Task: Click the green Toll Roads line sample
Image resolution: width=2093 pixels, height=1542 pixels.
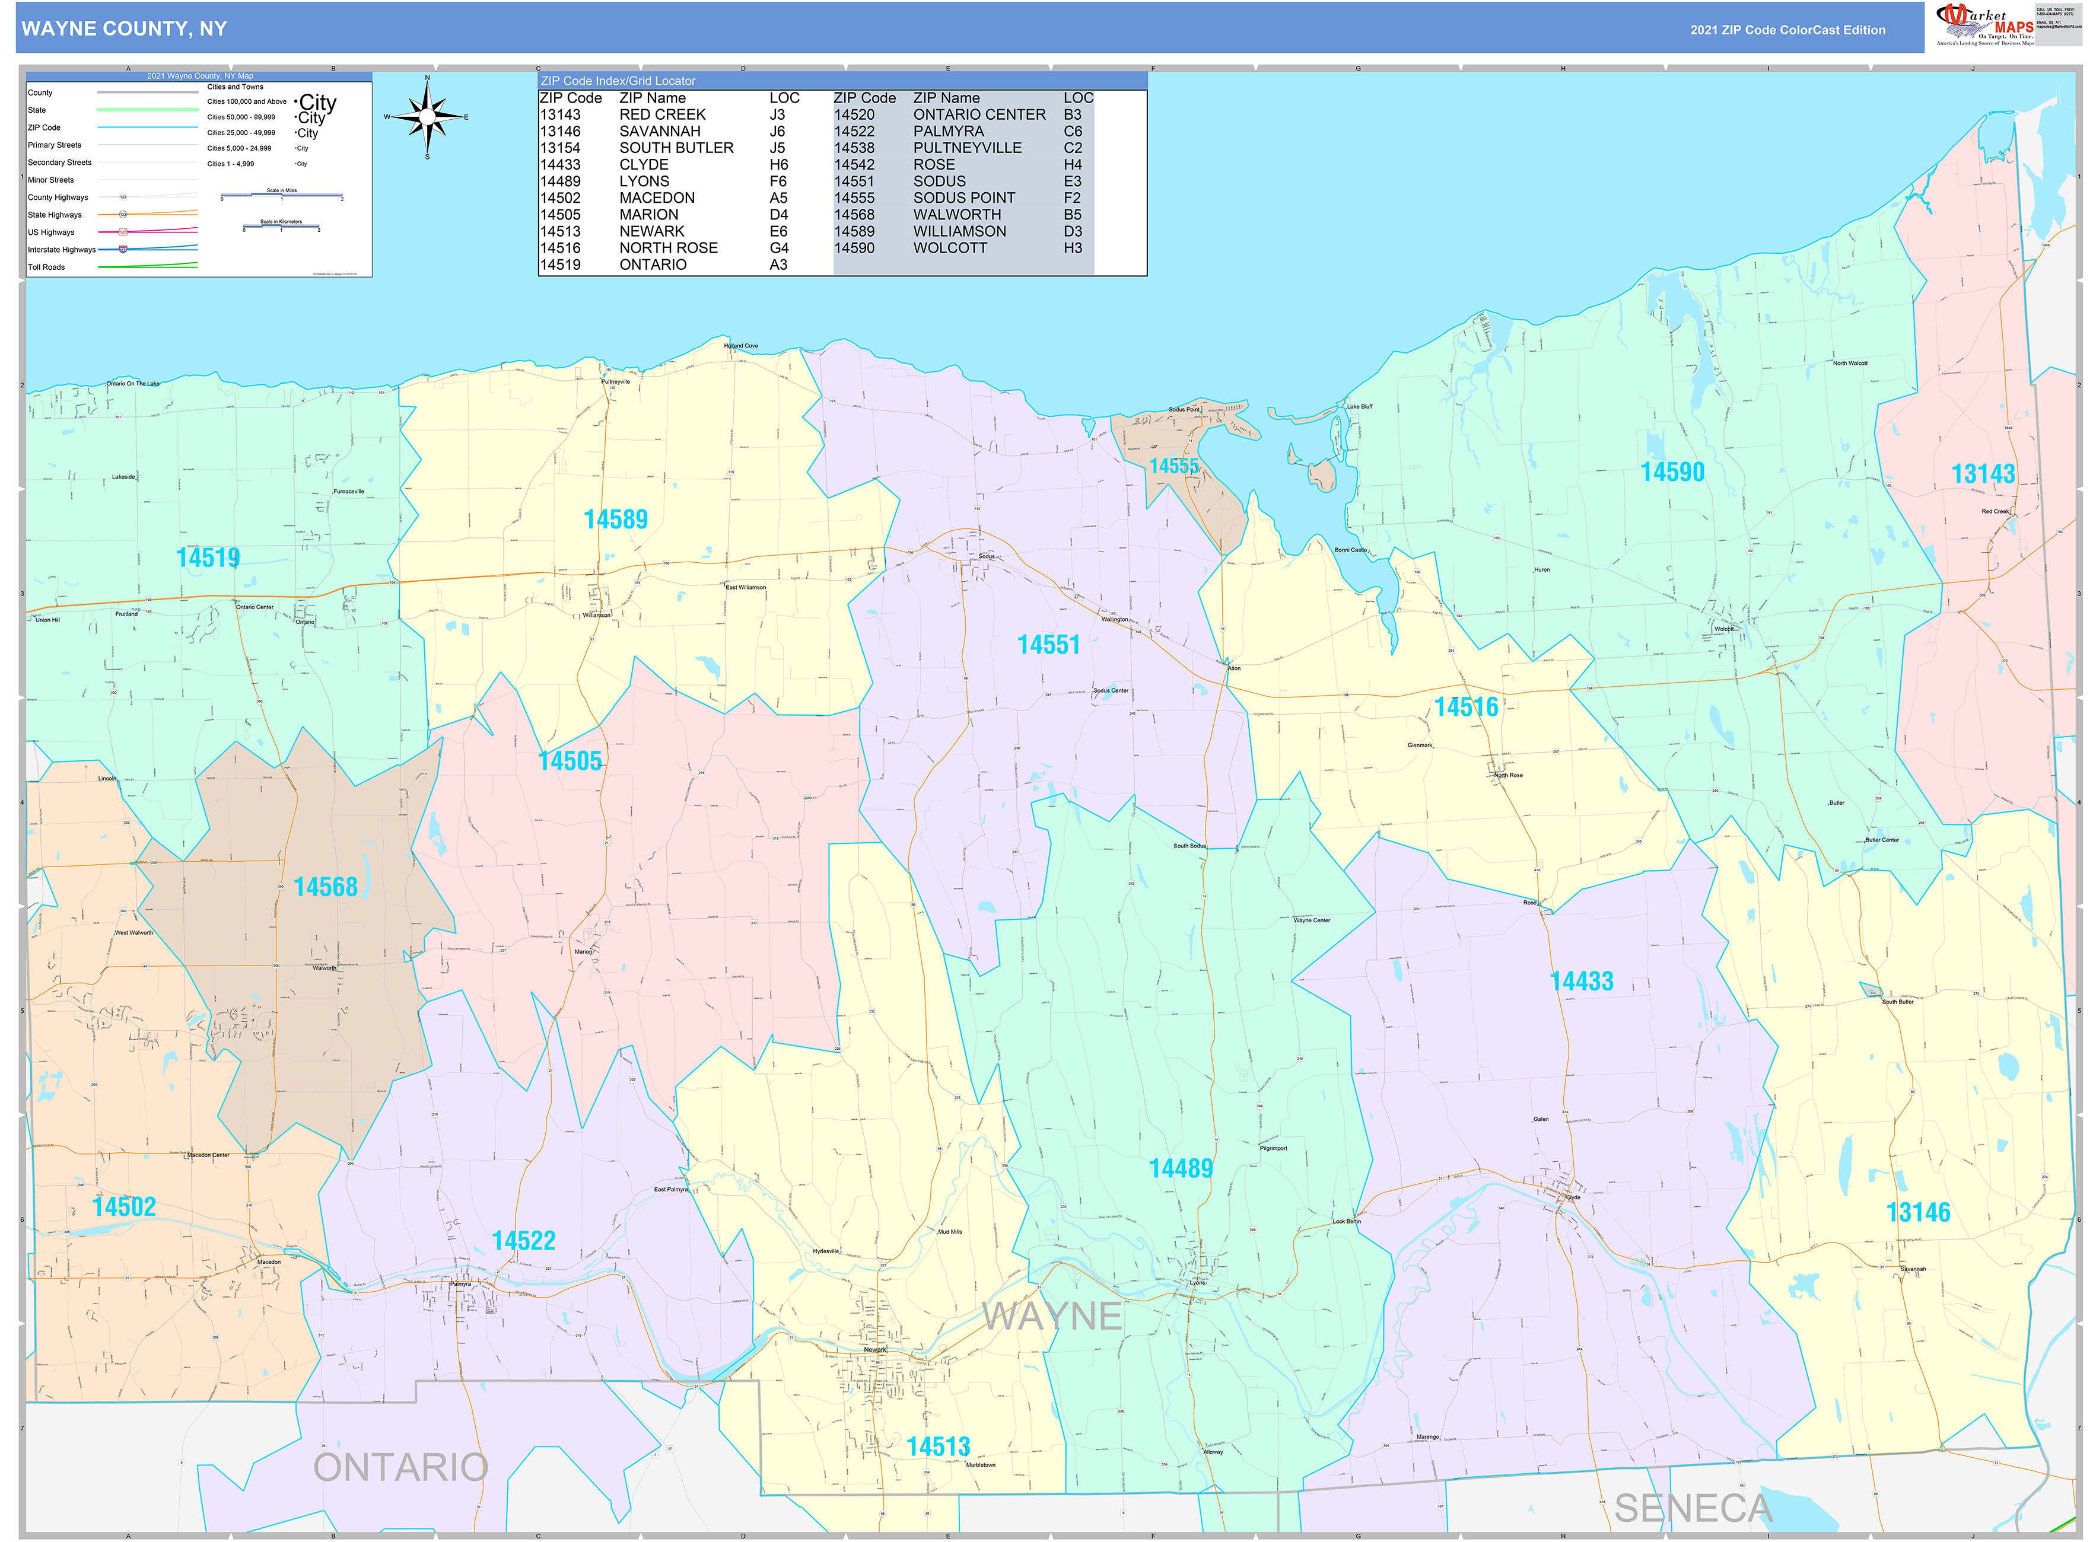Action: coord(148,266)
